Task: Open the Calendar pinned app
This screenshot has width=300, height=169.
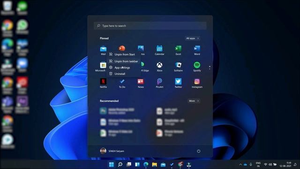Action: pos(159,50)
